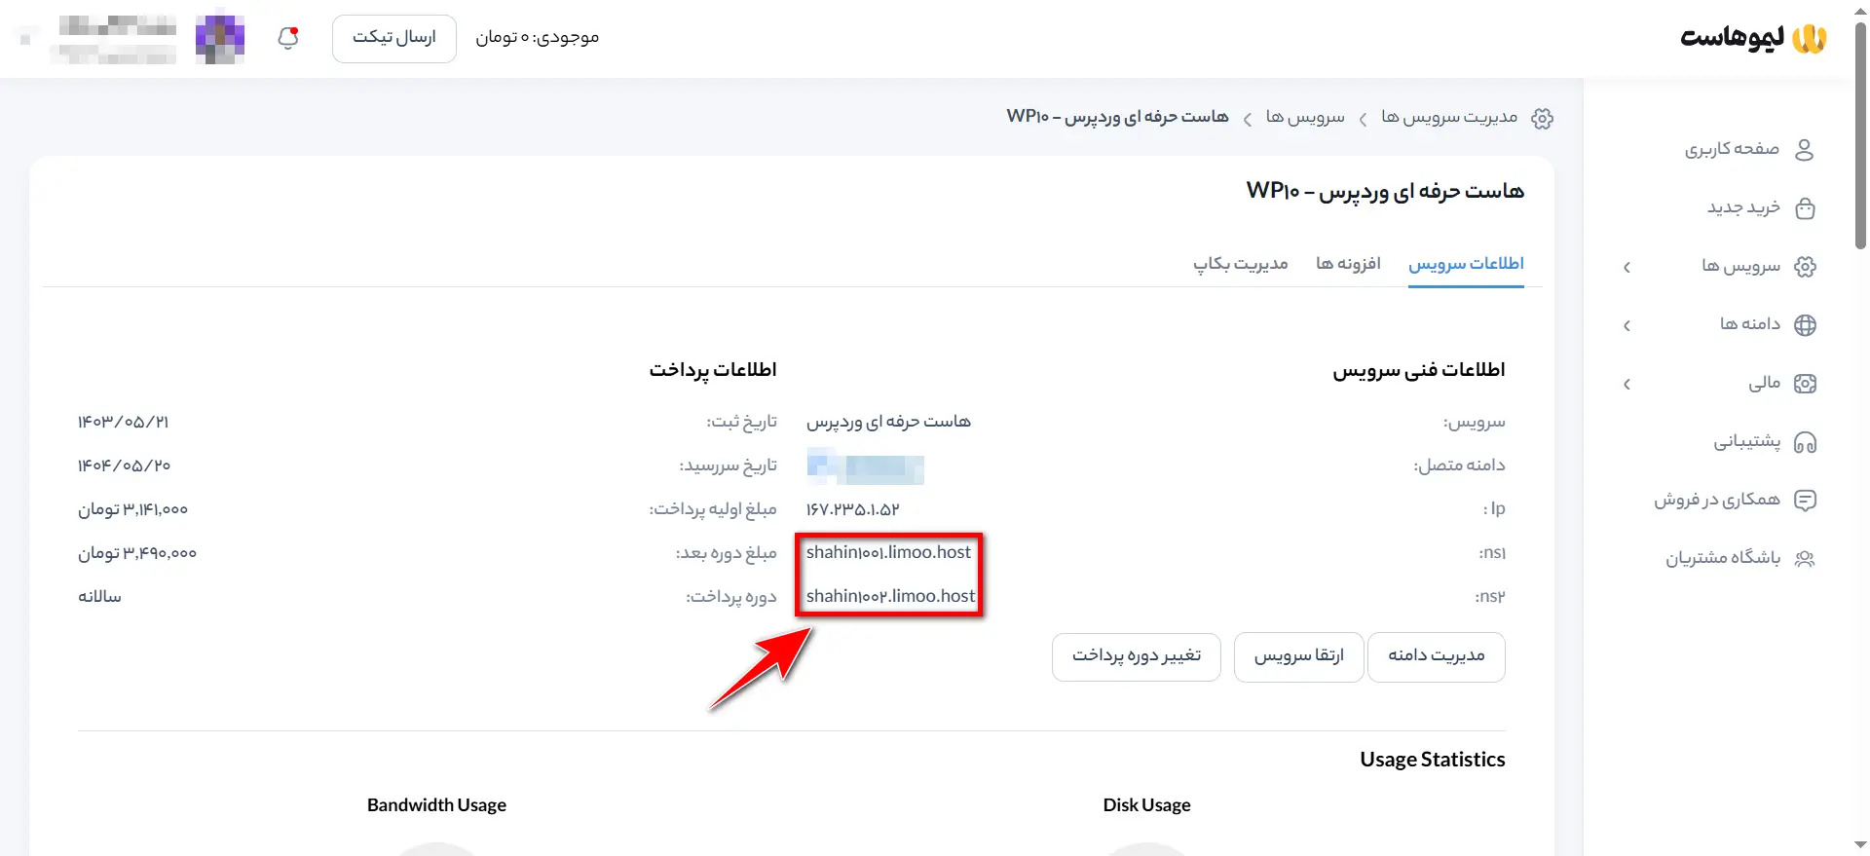This screenshot has width=1870, height=856.
Task: Open the دامنه ها sidebar menu
Action: [x=1749, y=324]
